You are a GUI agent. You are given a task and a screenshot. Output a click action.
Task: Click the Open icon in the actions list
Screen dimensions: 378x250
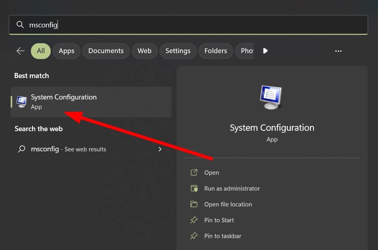click(x=194, y=172)
